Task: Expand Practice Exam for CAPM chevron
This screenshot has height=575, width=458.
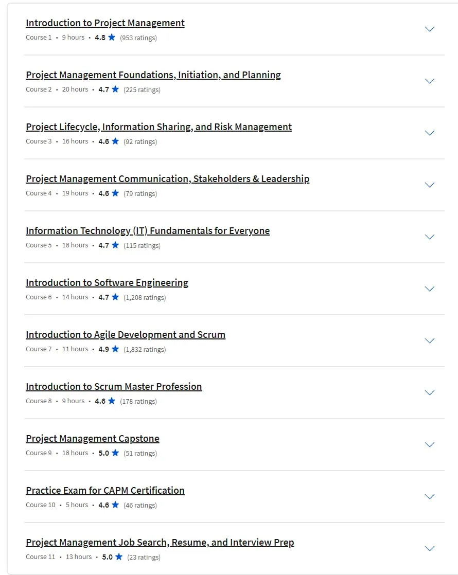Action: (x=429, y=496)
